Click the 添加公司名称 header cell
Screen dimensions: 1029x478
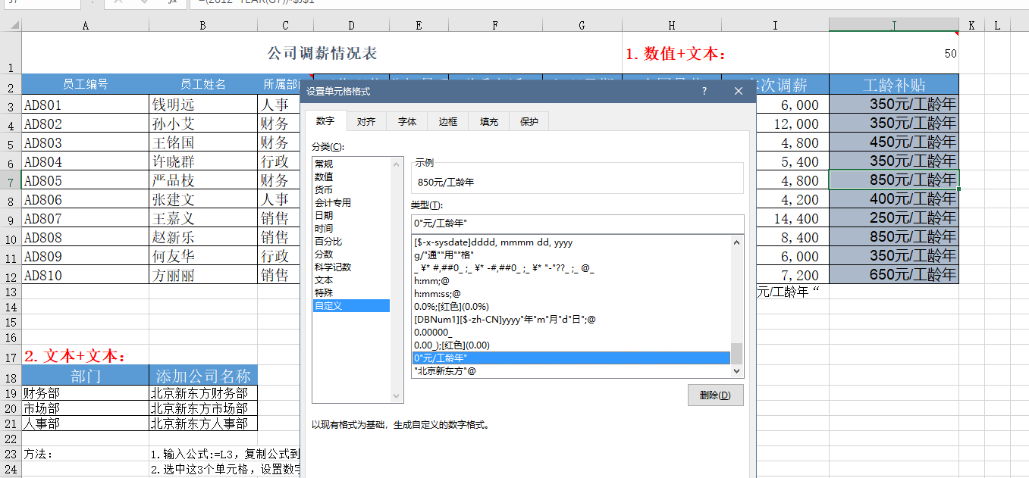[x=203, y=376]
